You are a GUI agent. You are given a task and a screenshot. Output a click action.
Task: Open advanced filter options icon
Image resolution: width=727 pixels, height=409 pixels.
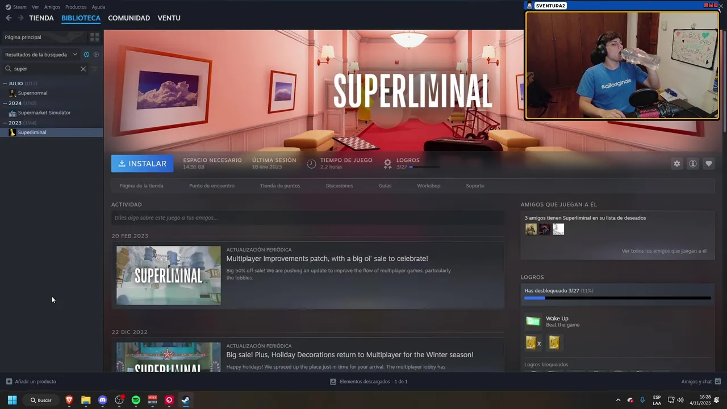click(x=95, y=69)
